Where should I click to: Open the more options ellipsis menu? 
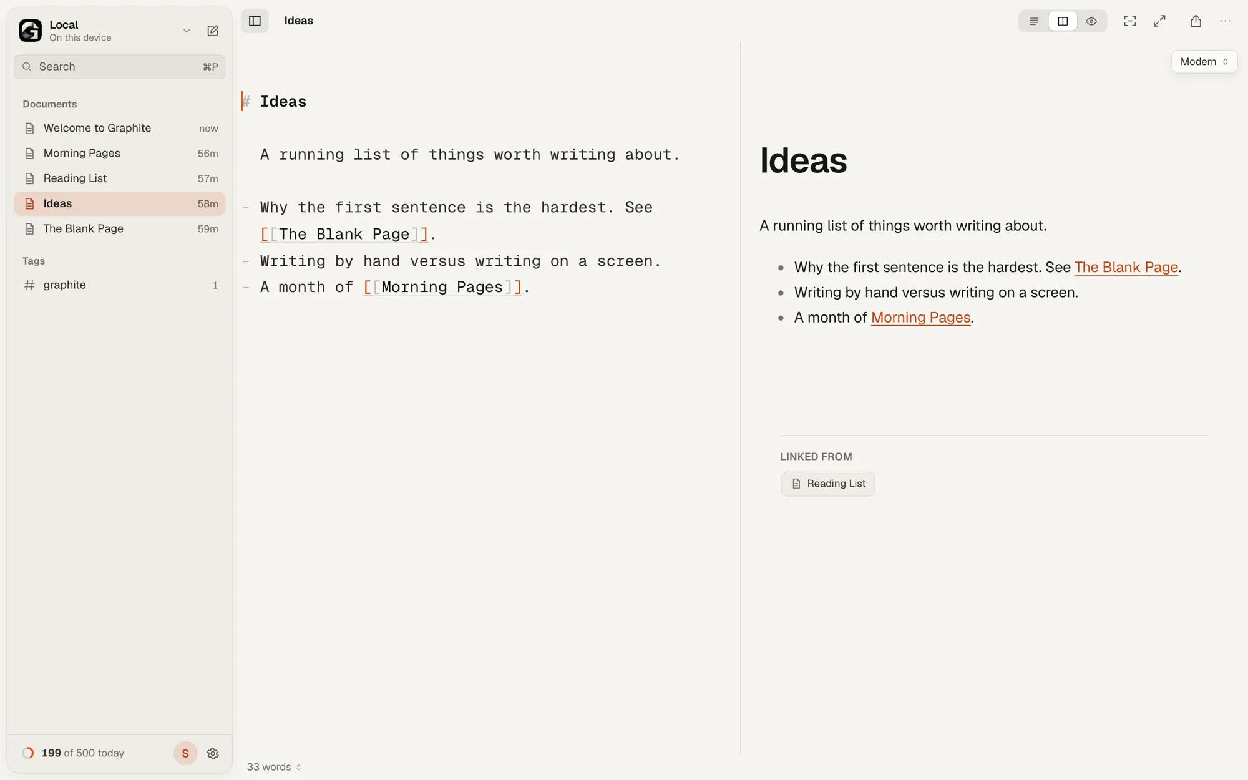(1226, 21)
